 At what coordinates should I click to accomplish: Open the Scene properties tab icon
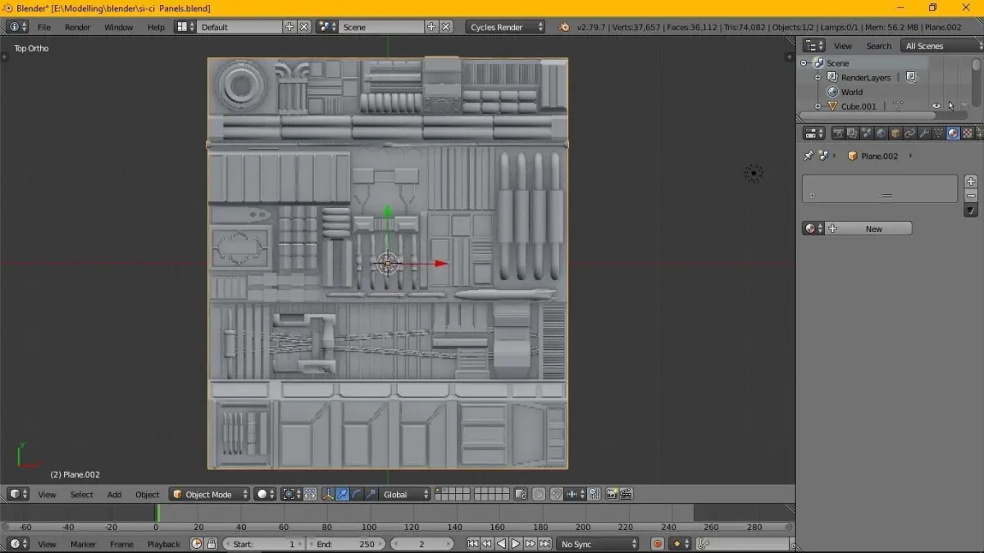867,134
